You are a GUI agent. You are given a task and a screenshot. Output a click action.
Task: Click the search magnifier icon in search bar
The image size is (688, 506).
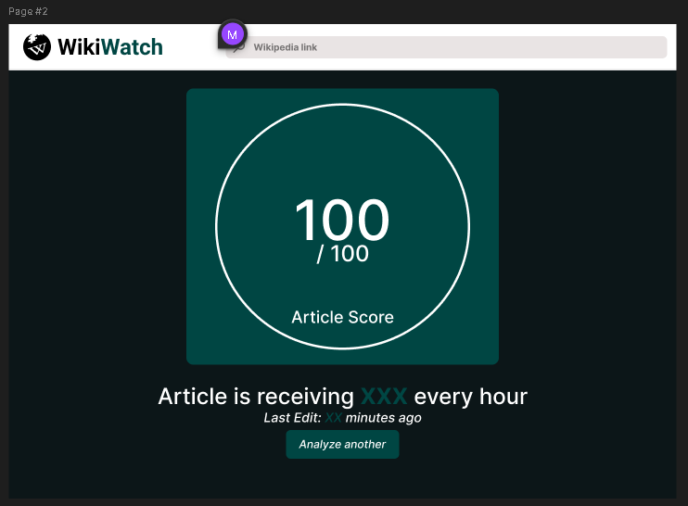[238, 48]
